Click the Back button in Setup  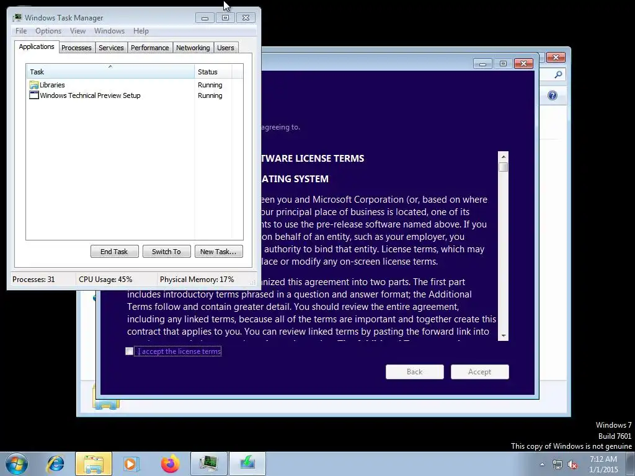[x=415, y=372]
